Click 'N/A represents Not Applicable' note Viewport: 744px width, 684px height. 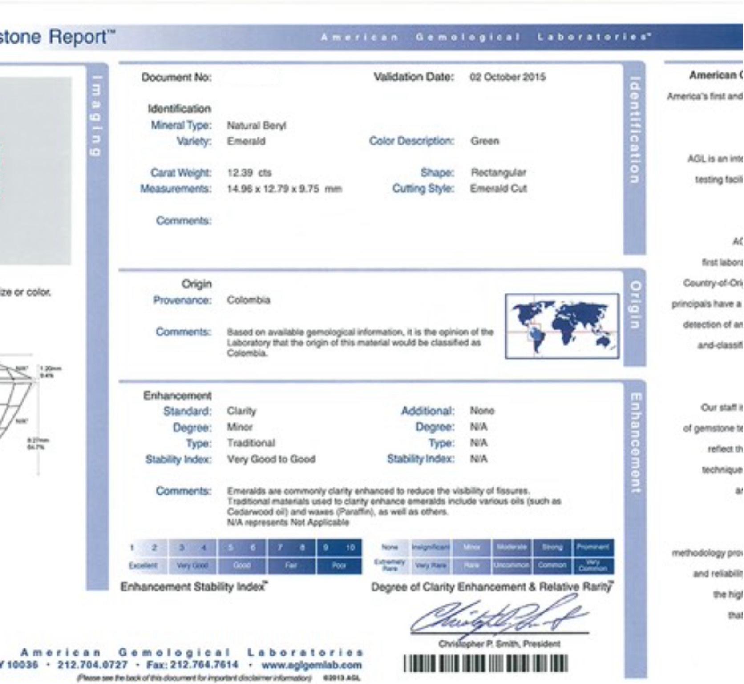(288, 522)
